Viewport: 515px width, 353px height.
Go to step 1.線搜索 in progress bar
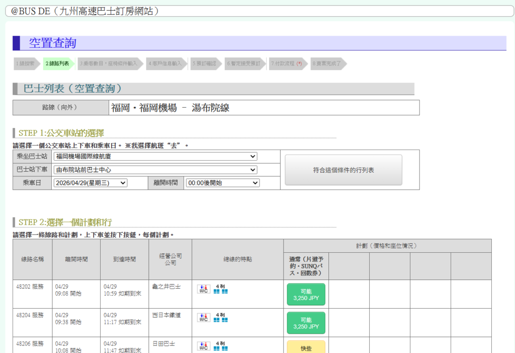click(25, 64)
